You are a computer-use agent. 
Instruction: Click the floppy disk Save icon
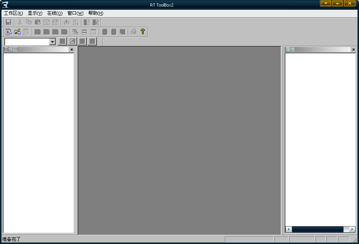coord(9,22)
